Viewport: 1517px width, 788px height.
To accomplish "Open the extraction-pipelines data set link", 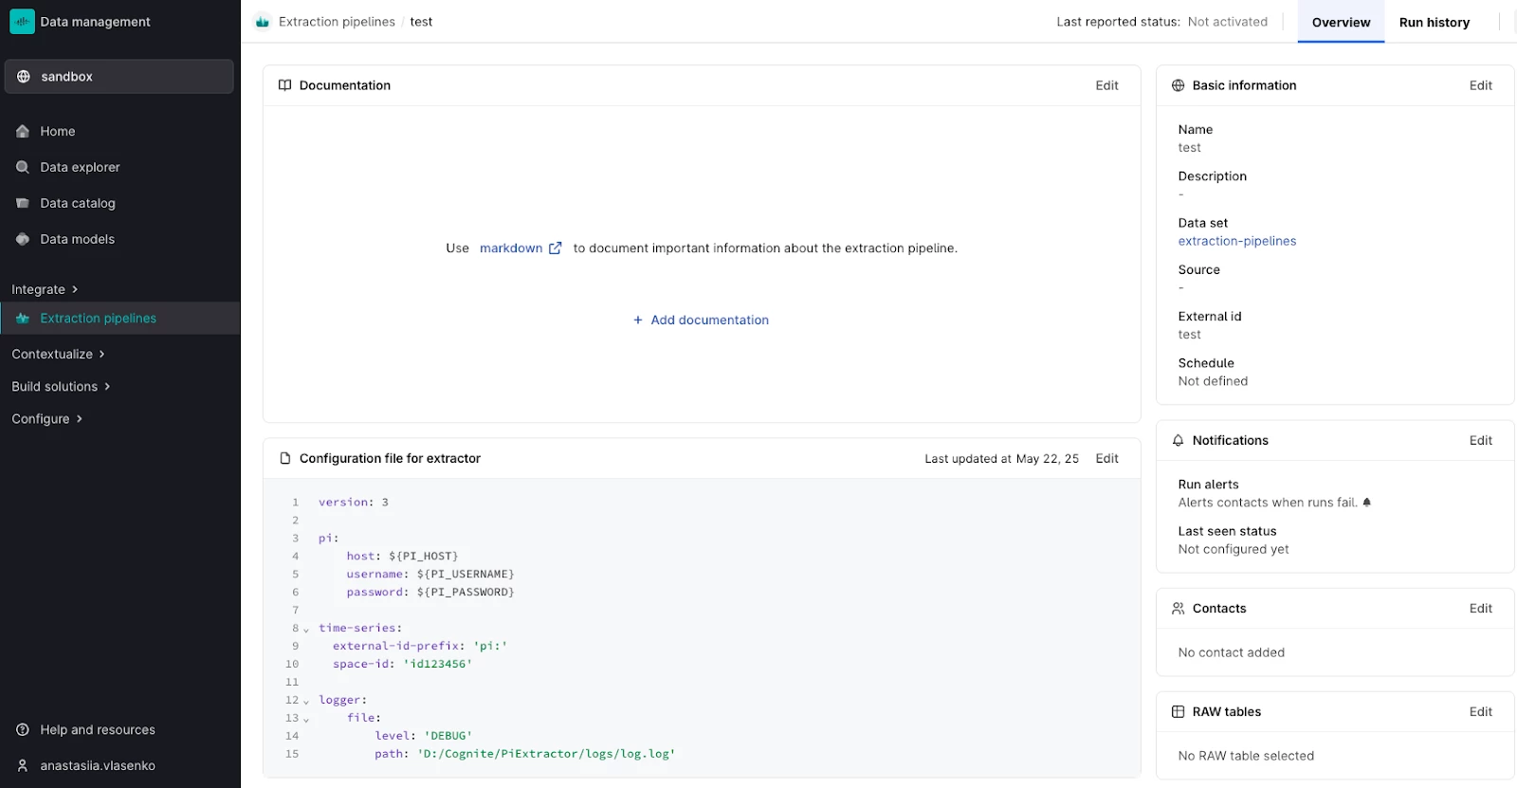I will 1236,242.
